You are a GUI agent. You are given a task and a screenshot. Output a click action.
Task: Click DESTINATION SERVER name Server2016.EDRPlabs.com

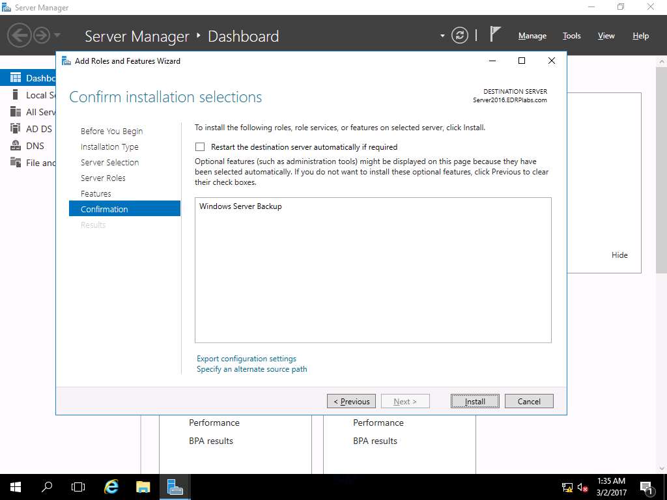509,100
